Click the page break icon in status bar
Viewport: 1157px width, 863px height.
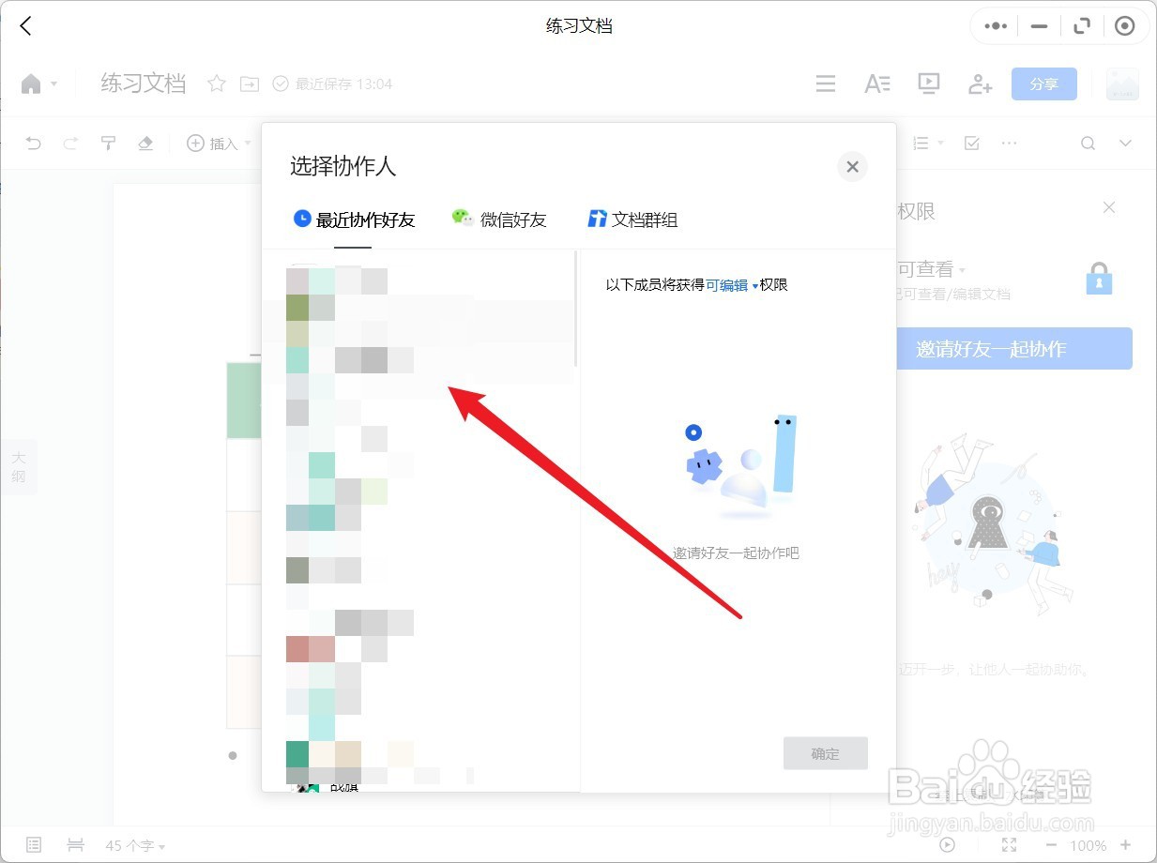coord(76,845)
